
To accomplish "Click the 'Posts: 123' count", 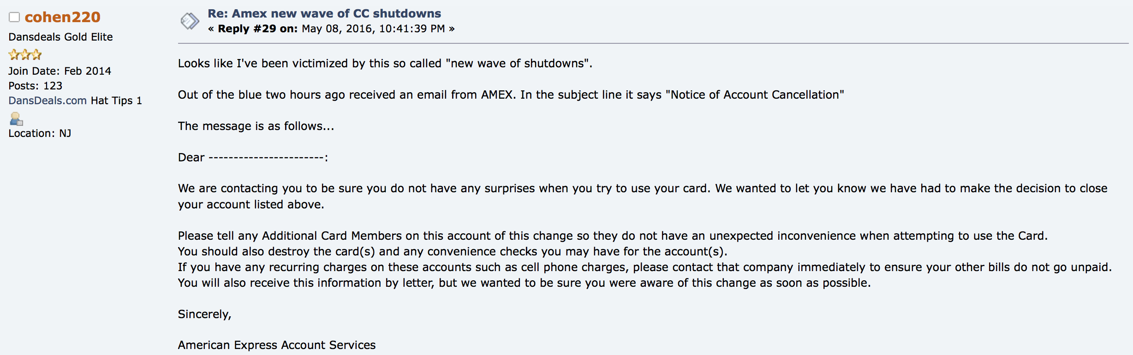I will click(x=35, y=86).
